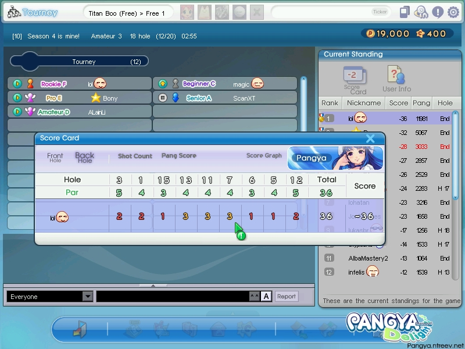Expand the small arrow above the bottom menu bar

[233, 314]
